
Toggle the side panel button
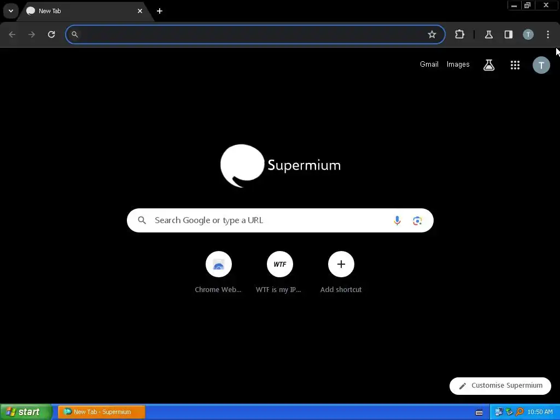[508, 34]
